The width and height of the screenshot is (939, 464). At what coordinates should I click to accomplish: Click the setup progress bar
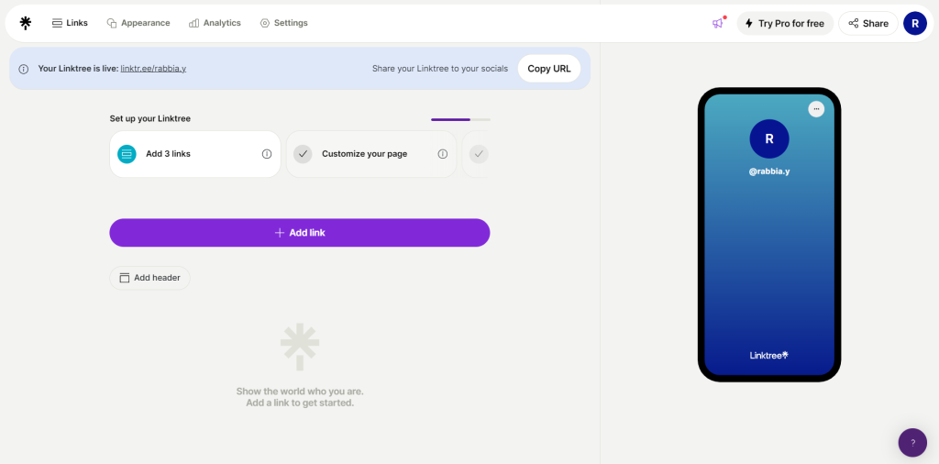coord(460,120)
